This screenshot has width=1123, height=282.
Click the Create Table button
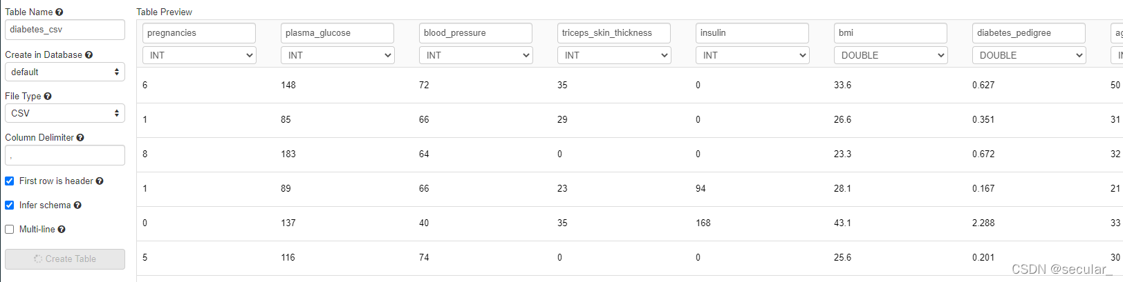click(65, 259)
